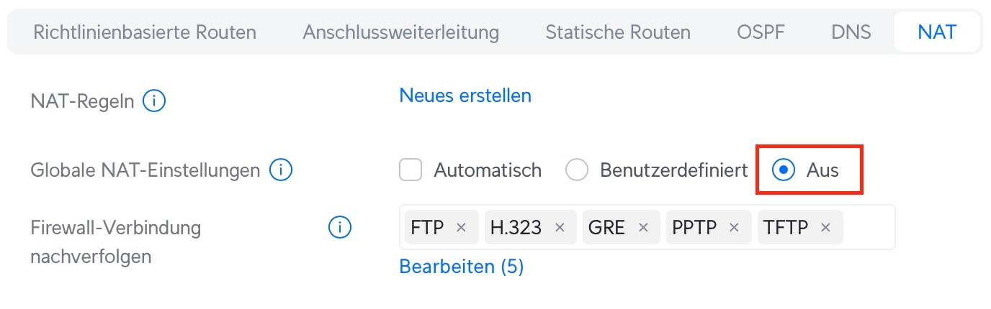Image resolution: width=991 pixels, height=309 pixels.
Task: Remove the PPTP tag
Action: [734, 227]
